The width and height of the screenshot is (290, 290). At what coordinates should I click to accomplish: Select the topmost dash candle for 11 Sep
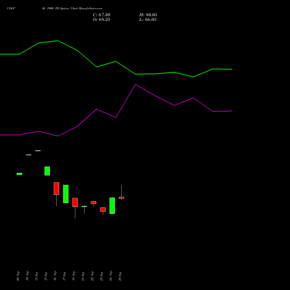click(x=38, y=151)
